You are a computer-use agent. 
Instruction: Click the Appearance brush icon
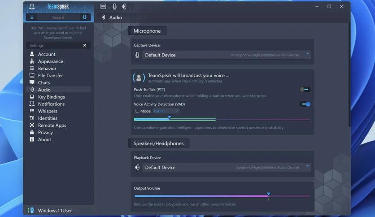click(x=32, y=61)
